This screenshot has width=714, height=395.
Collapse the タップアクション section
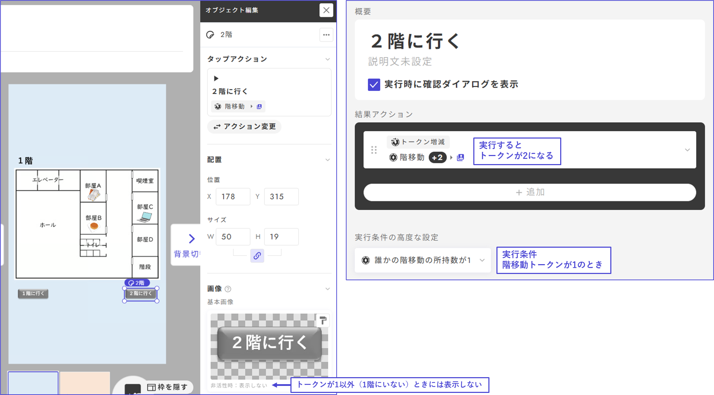point(327,59)
